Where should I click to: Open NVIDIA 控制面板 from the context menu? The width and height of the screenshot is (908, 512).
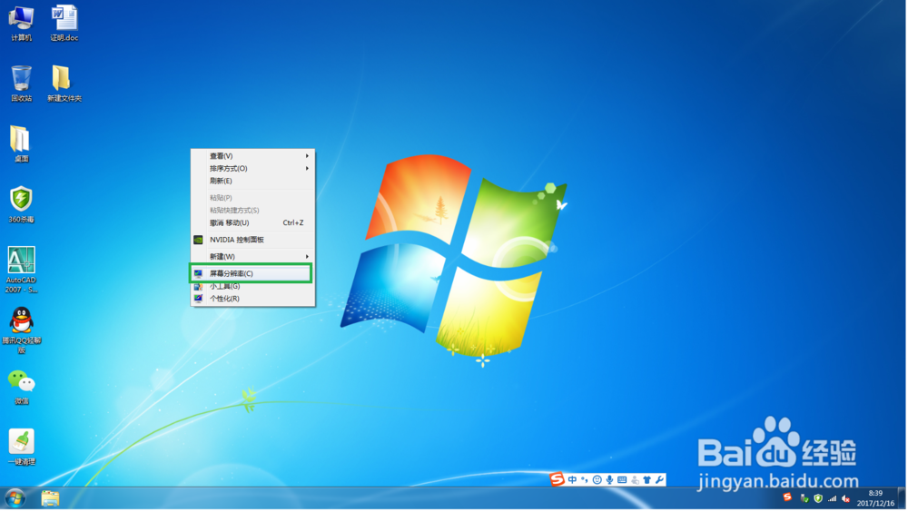coord(253,240)
